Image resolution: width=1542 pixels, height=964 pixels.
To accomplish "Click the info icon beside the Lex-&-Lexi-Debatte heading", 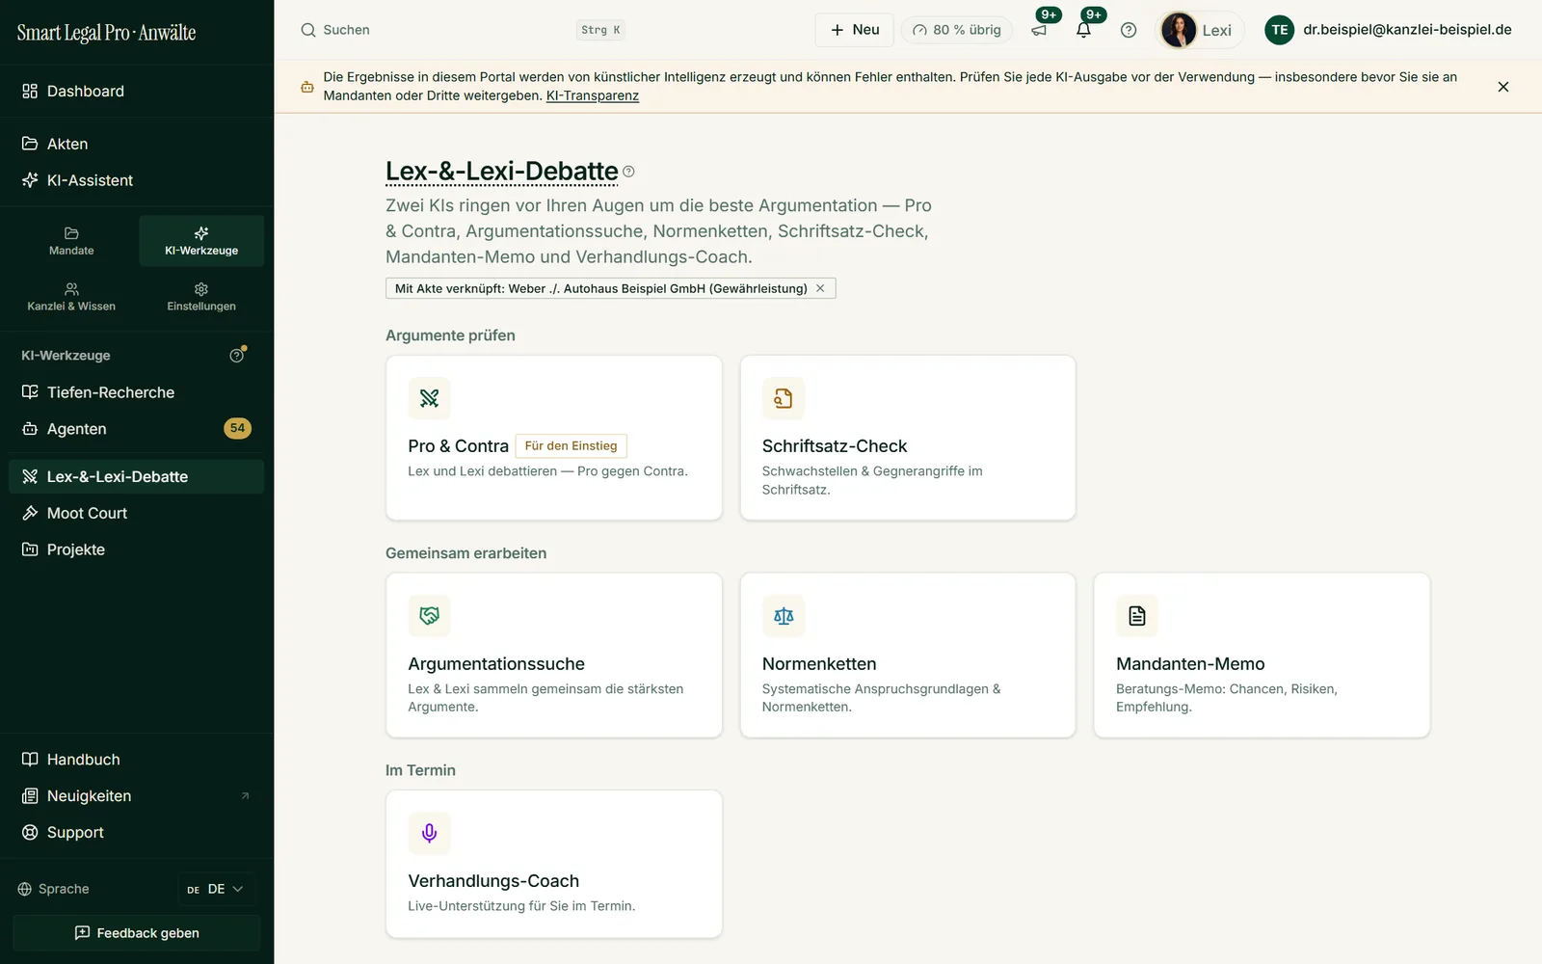I will click(x=628, y=172).
